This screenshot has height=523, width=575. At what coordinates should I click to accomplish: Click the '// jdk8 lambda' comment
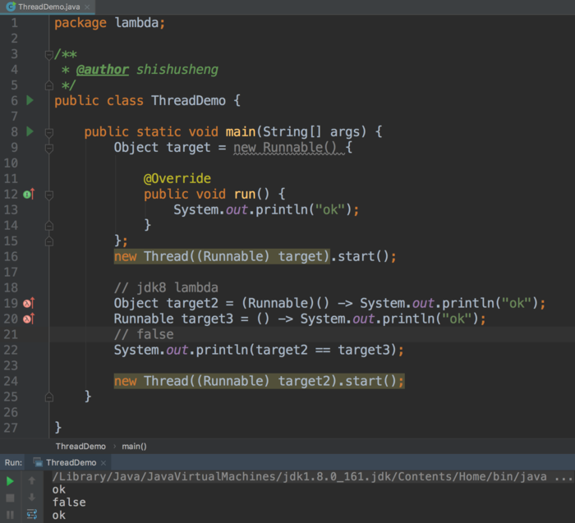coord(166,287)
